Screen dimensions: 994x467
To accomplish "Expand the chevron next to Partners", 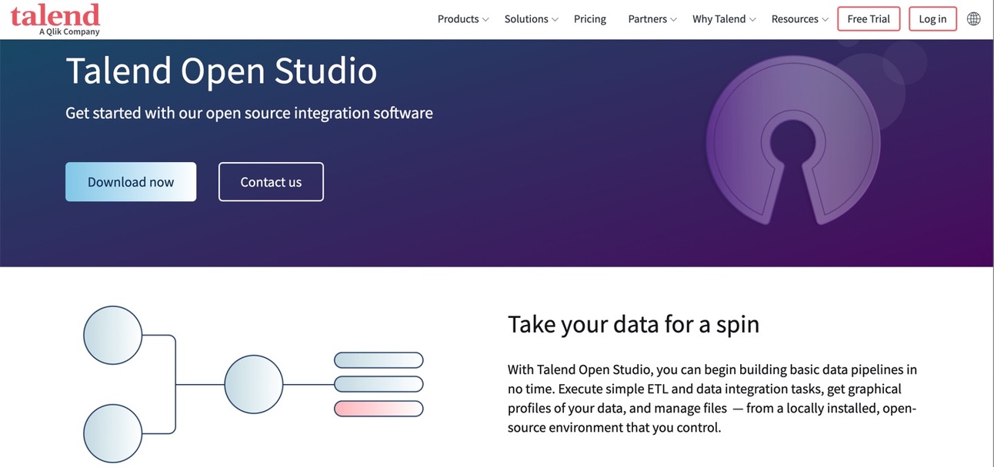I will 673,20.
